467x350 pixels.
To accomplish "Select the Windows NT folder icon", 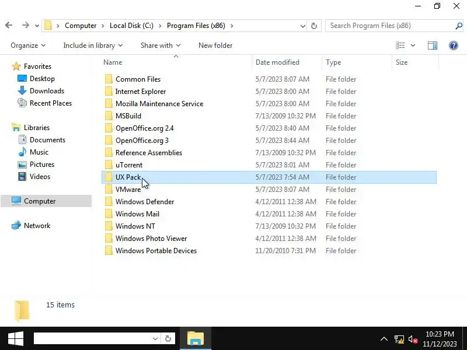I will [x=109, y=226].
